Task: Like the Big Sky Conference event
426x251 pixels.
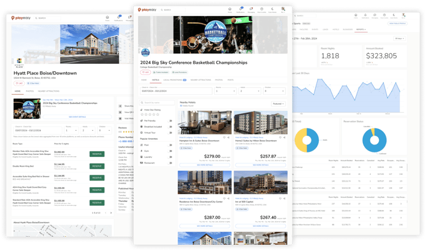Action: pyautogui.click(x=146, y=73)
